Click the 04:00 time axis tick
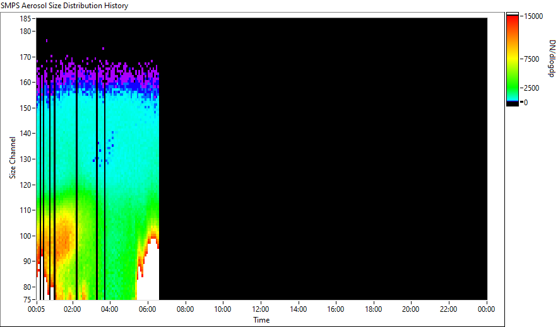 tap(110, 309)
